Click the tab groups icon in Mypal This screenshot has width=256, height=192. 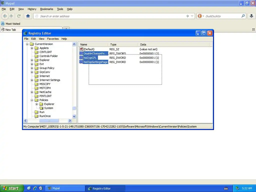tap(253, 29)
